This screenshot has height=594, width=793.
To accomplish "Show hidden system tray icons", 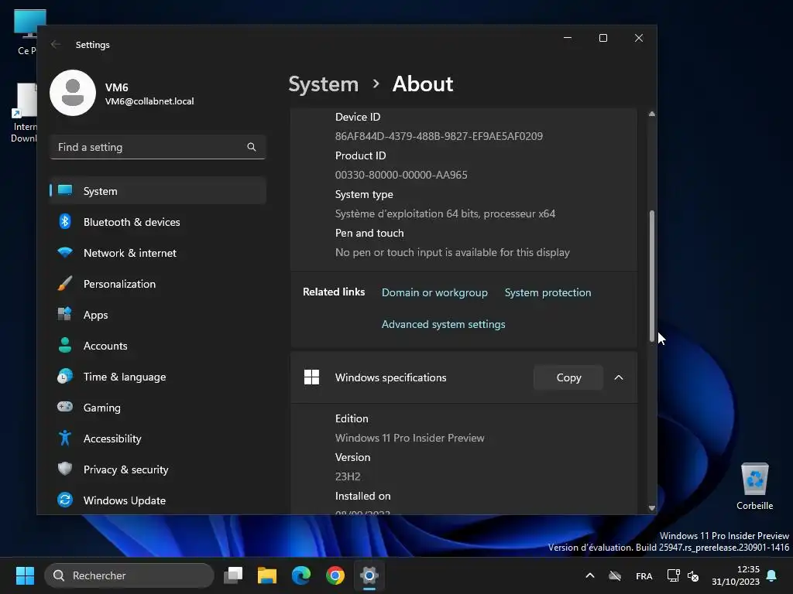I will (589, 575).
